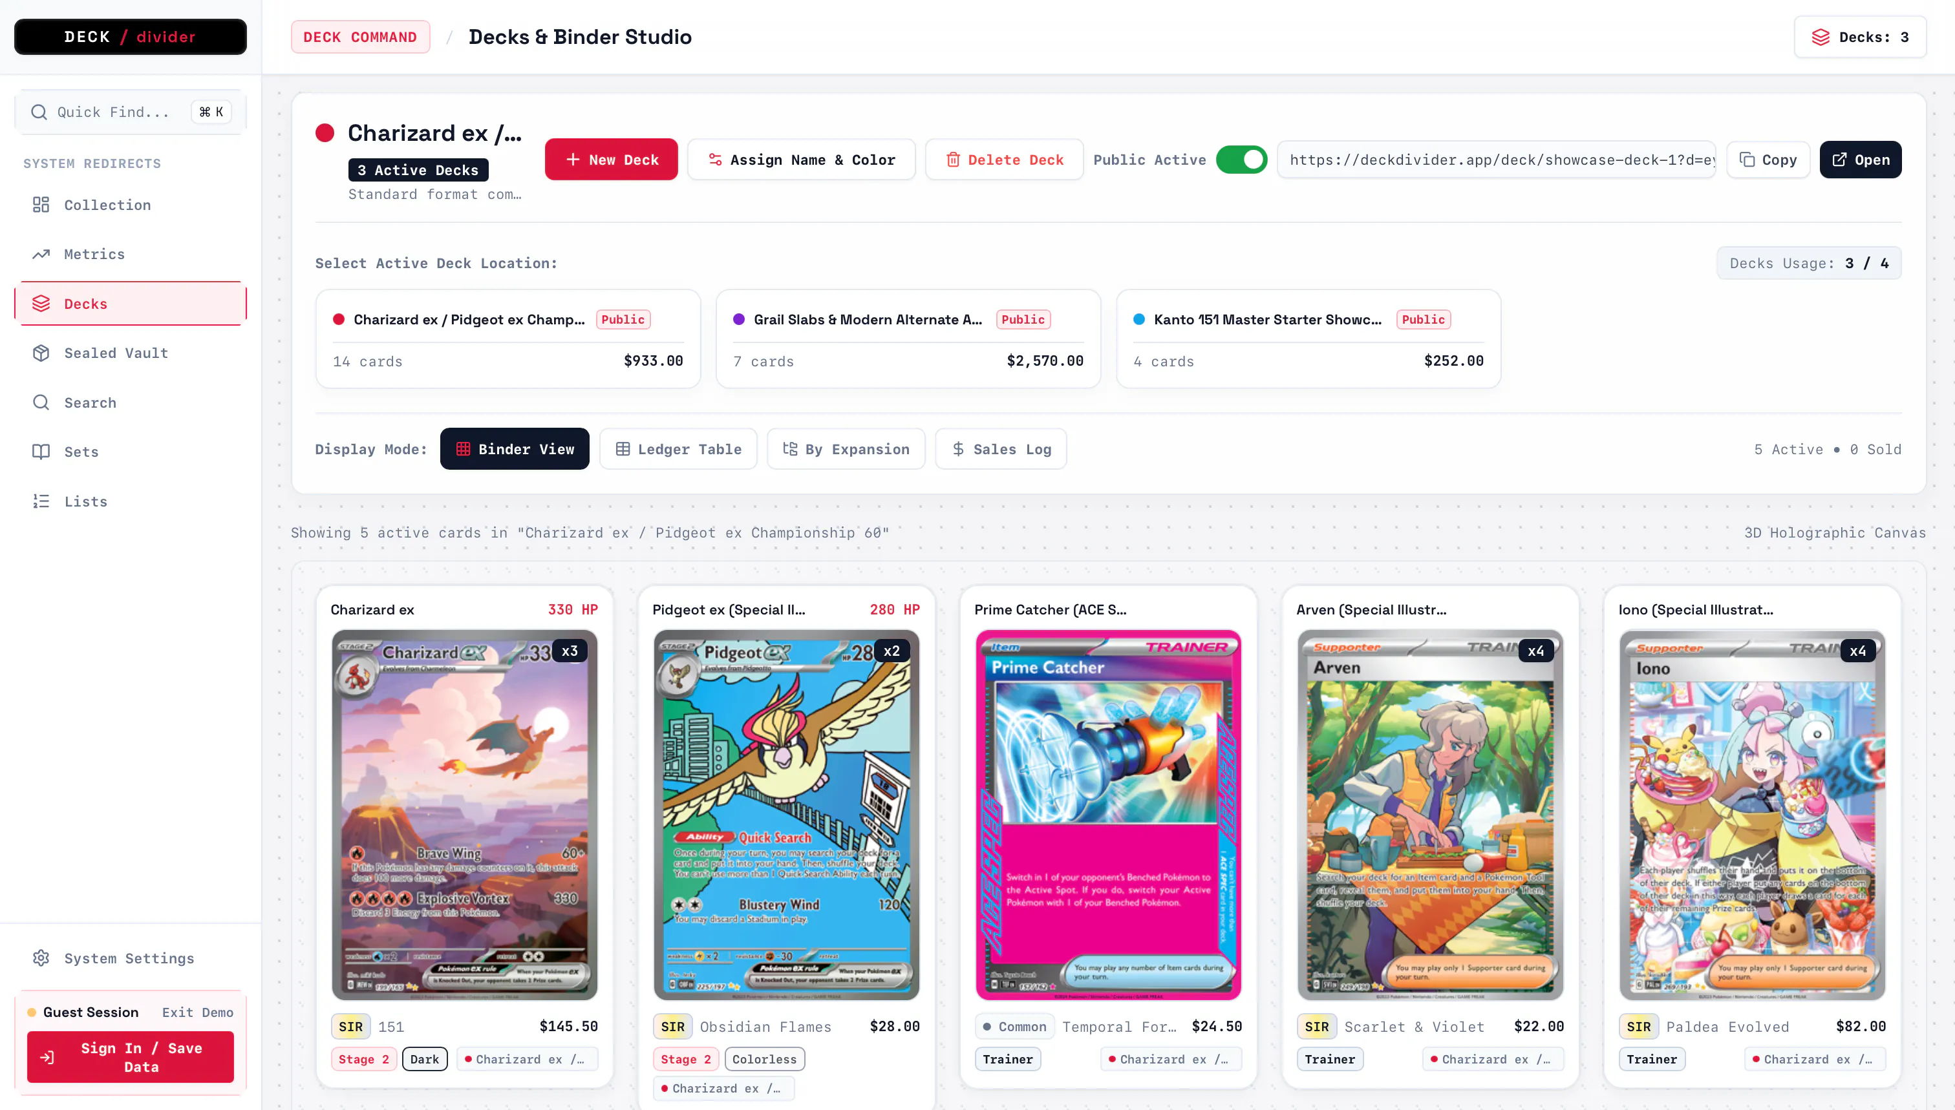Click the Collection grid icon in sidebar
Image resolution: width=1955 pixels, height=1110 pixels.
[x=41, y=205]
